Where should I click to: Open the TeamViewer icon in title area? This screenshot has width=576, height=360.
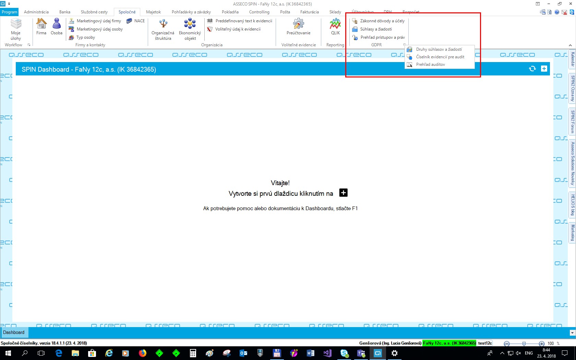[x=572, y=12]
